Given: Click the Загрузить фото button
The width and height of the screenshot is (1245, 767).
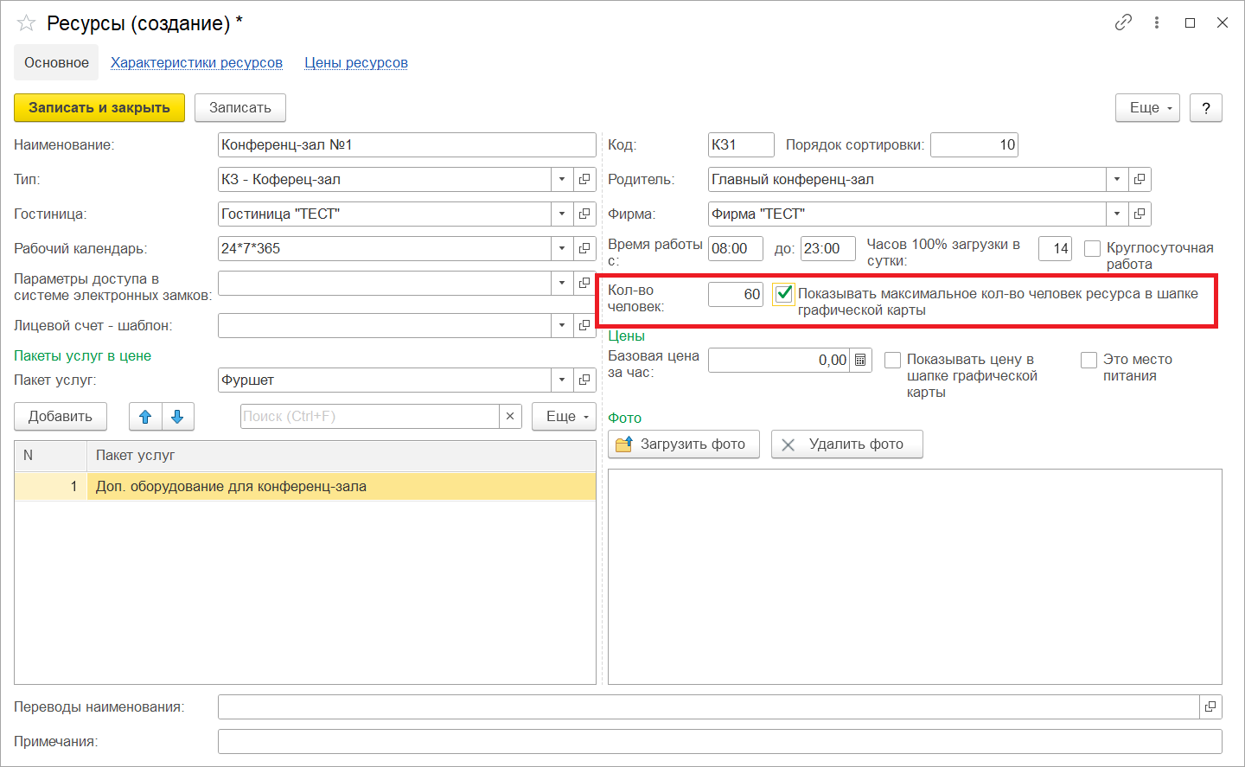Looking at the screenshot, I should click(x=684, y=444).
